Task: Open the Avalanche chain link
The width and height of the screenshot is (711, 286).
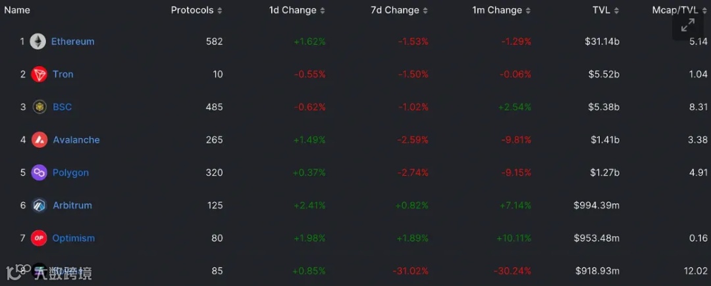Action: (x=76, y=140)
